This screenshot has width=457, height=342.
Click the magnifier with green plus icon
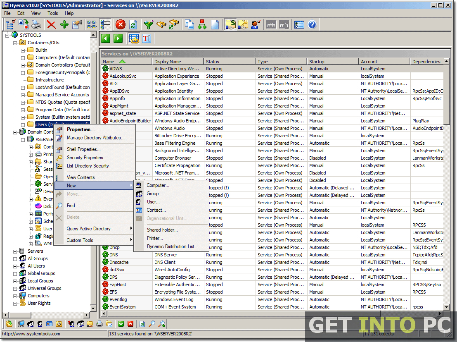[162, 324]
